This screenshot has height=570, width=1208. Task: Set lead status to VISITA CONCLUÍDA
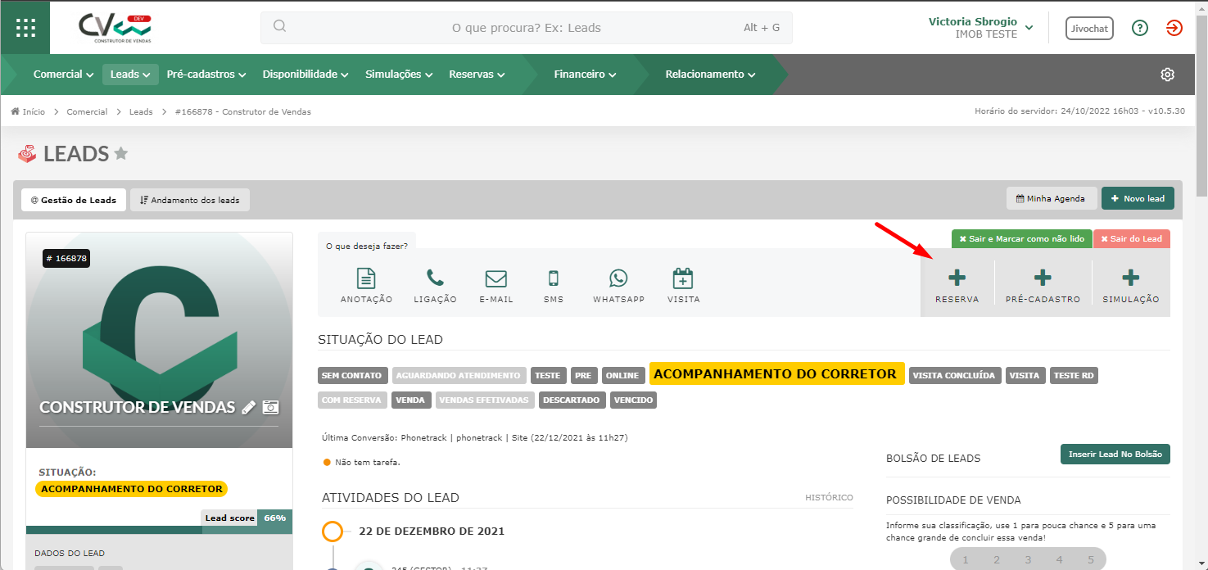coord(954,376)
